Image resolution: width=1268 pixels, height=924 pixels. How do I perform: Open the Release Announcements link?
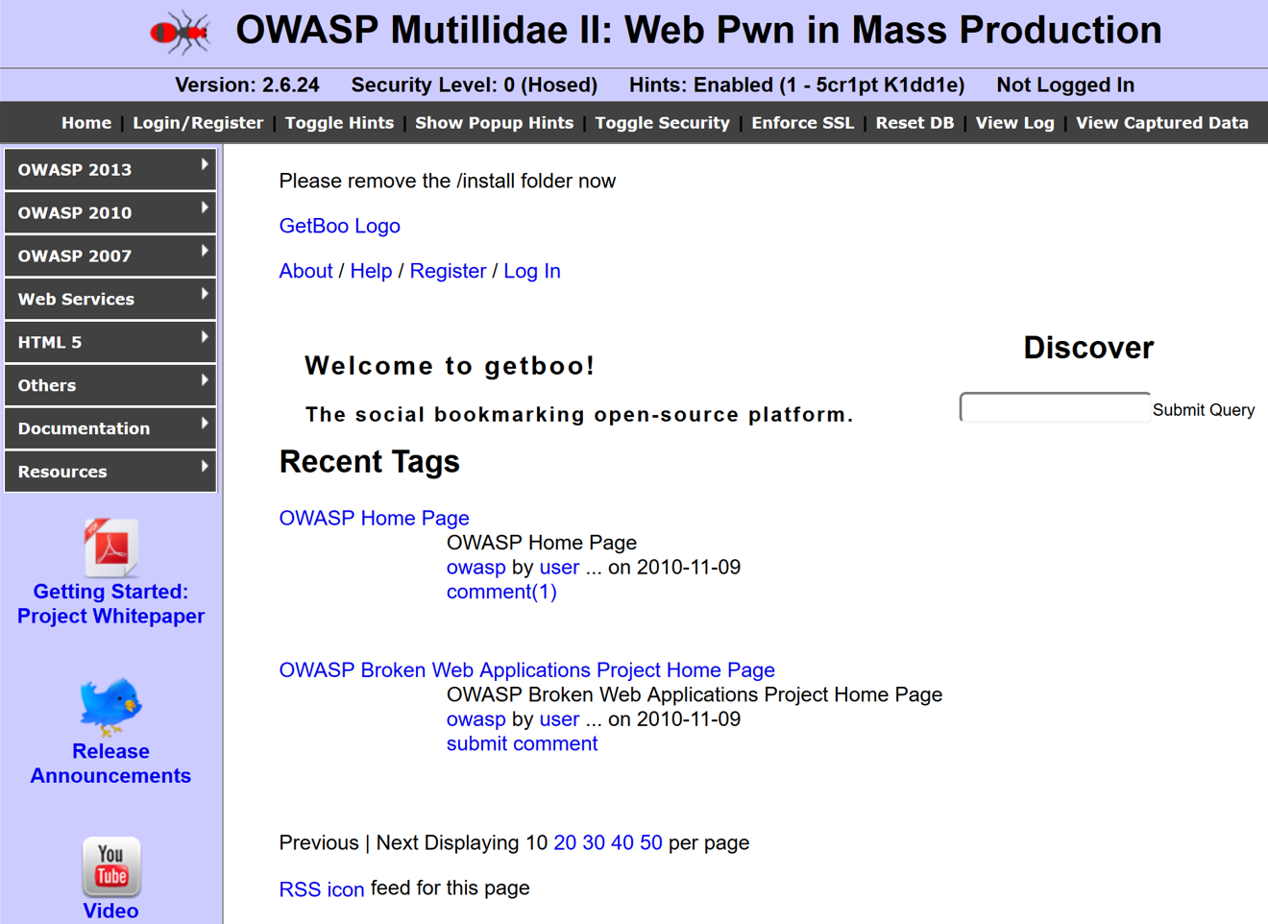point(110,763)
